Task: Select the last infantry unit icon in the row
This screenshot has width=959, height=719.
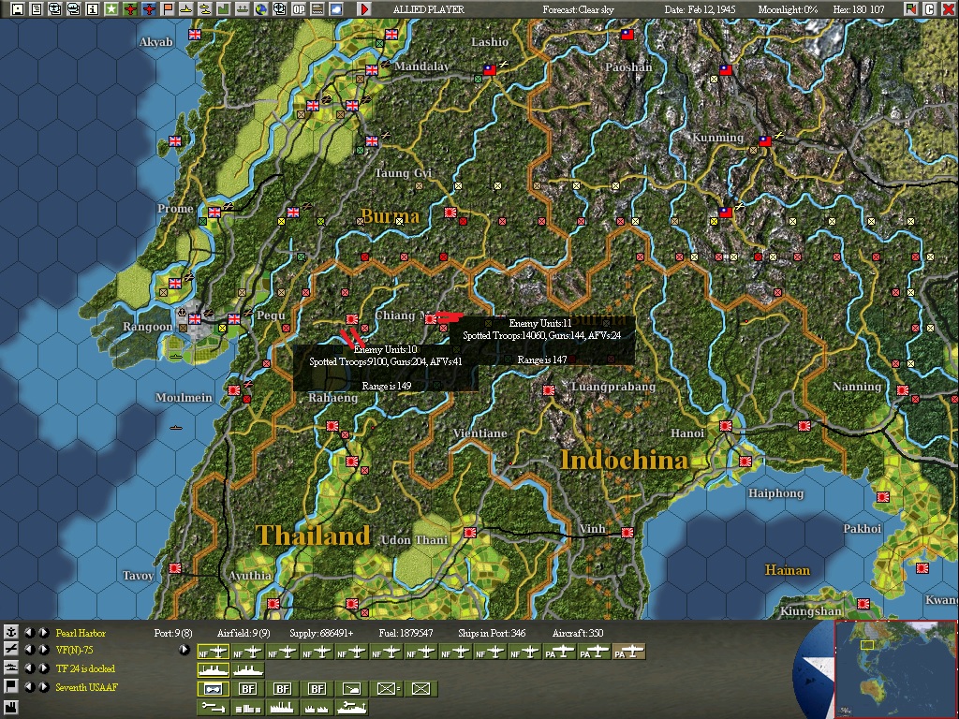Action: pos(420,689)
